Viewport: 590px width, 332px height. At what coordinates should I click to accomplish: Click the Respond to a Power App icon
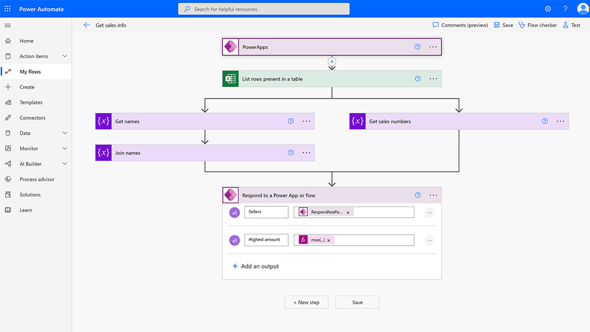[230, 195]
